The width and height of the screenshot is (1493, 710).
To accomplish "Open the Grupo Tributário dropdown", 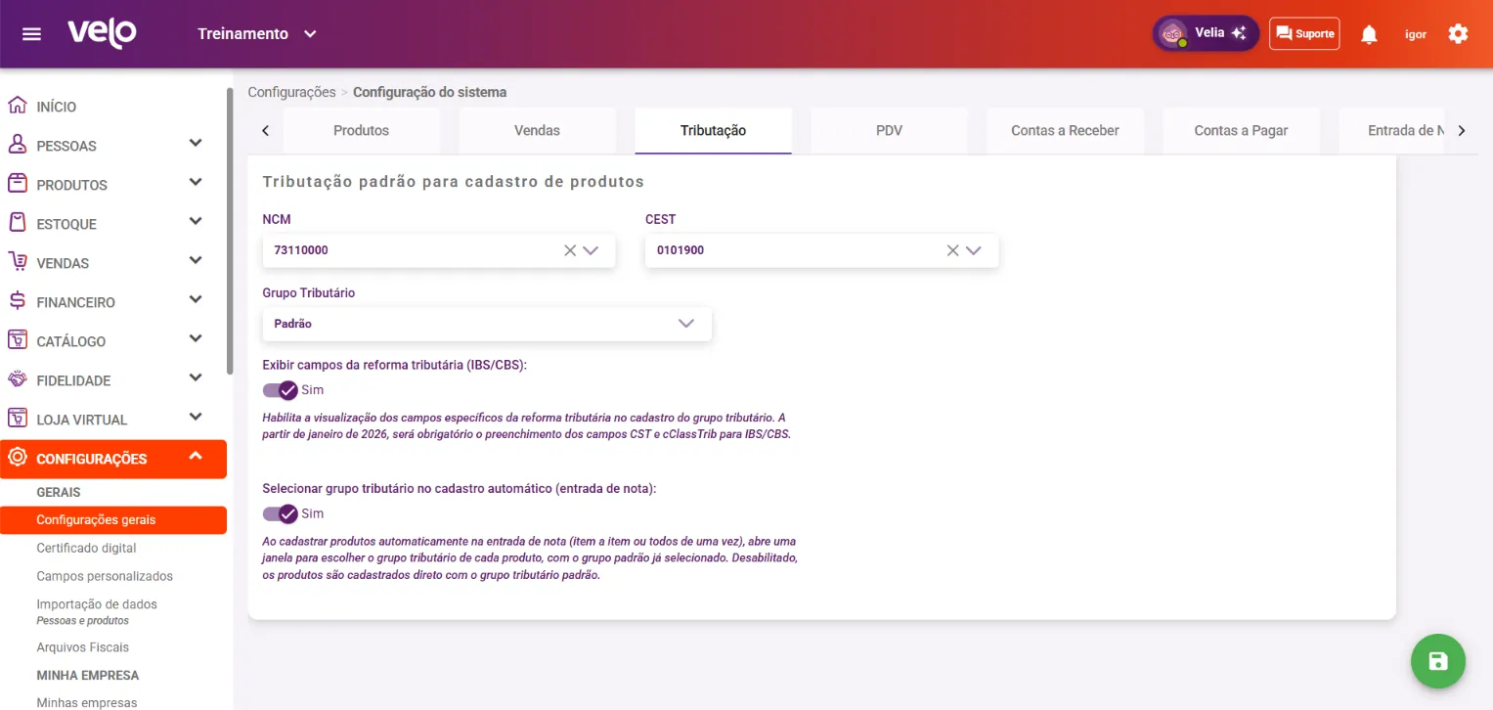I will pos(487,324).
